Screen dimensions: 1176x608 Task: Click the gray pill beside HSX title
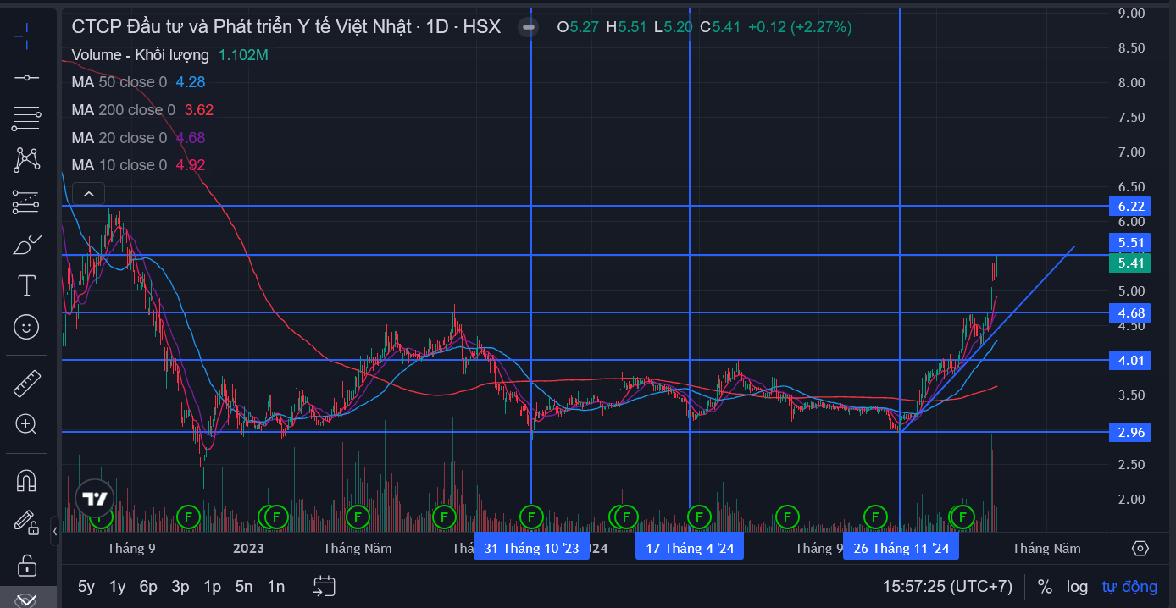[528, 27]
